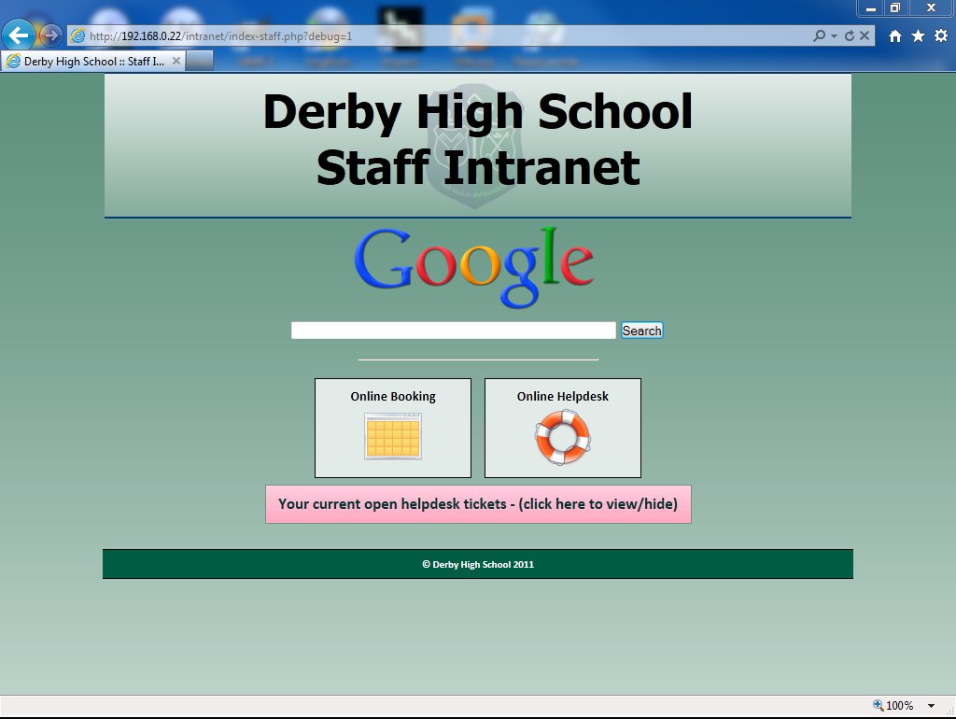956x719 pixels.
Task: Open the Tools gear icon menu
Action: pos(941,36)
